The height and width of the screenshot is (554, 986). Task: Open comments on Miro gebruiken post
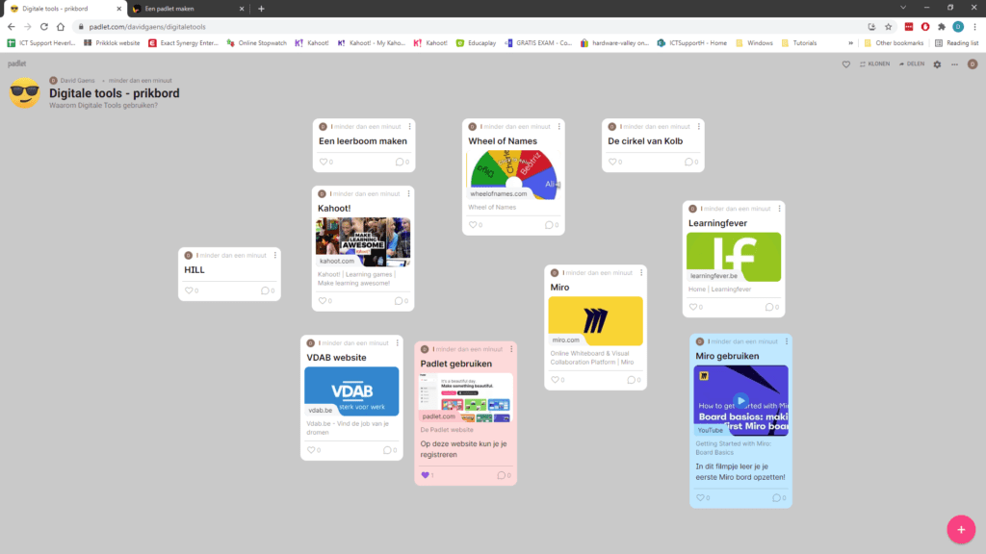click(776, 497)
